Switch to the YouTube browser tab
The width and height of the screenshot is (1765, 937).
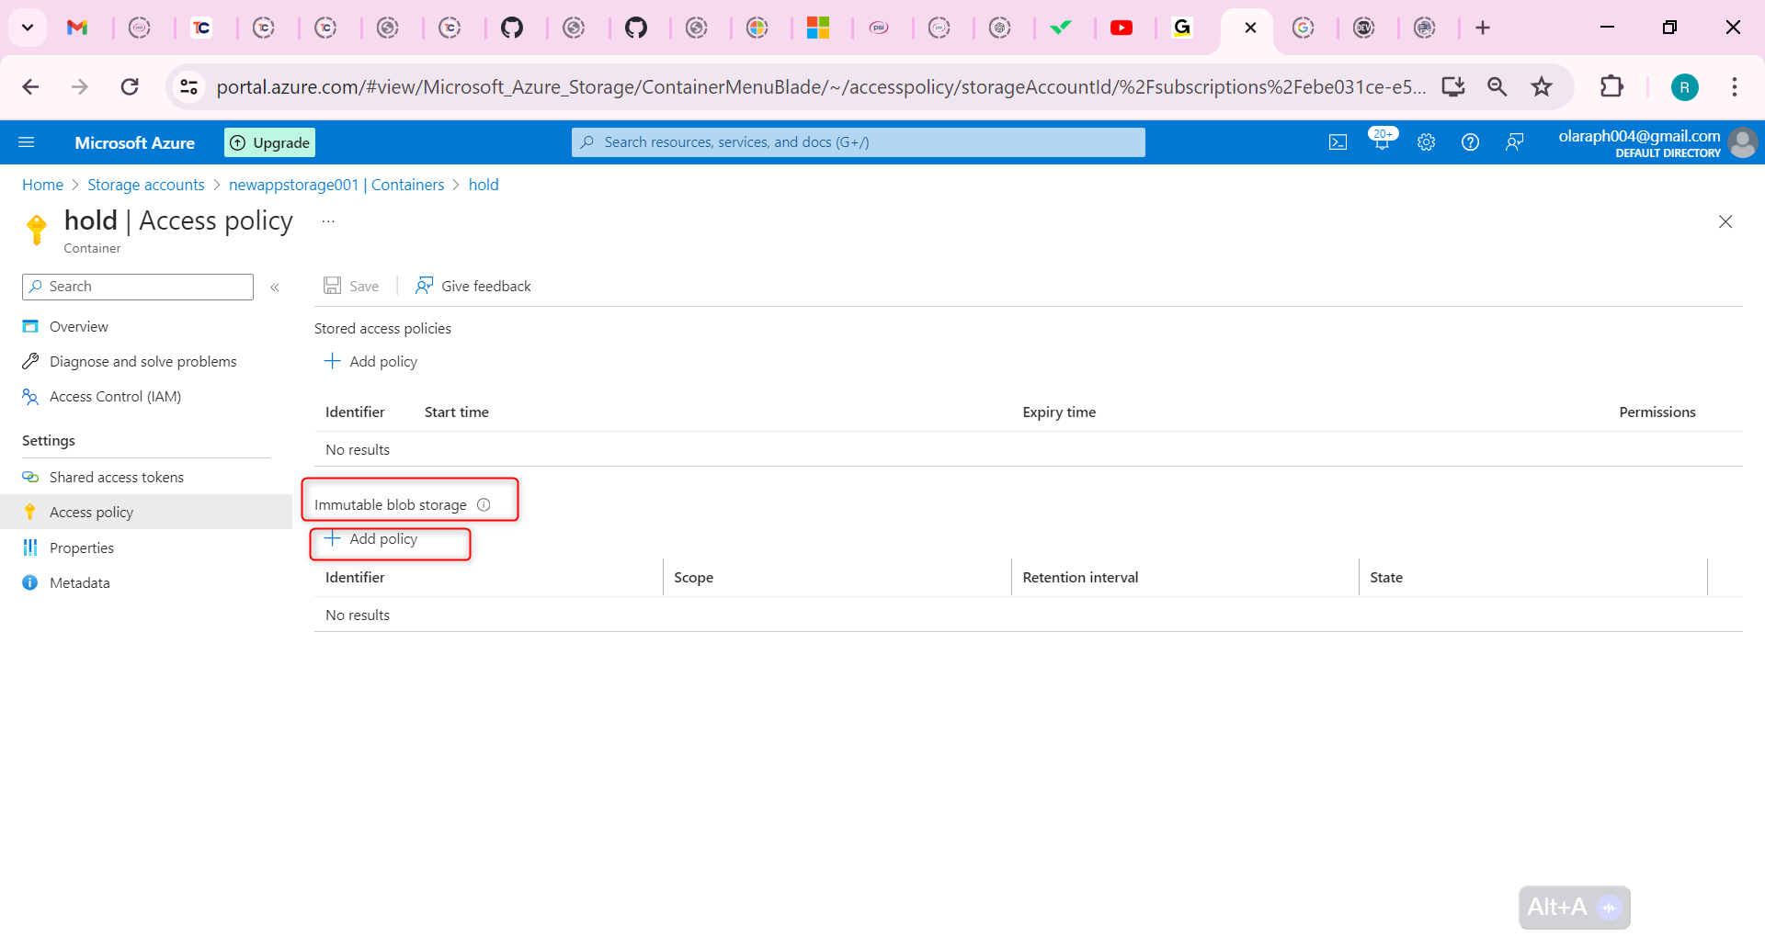[1122, 28]
